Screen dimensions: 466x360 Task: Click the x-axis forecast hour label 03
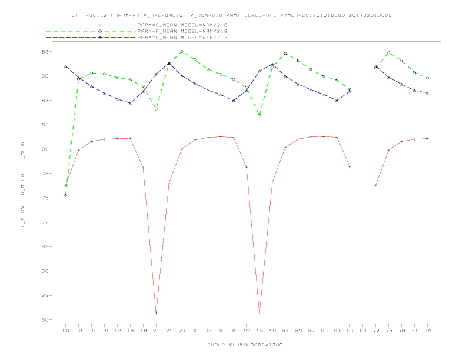click(x=79, y=331)
